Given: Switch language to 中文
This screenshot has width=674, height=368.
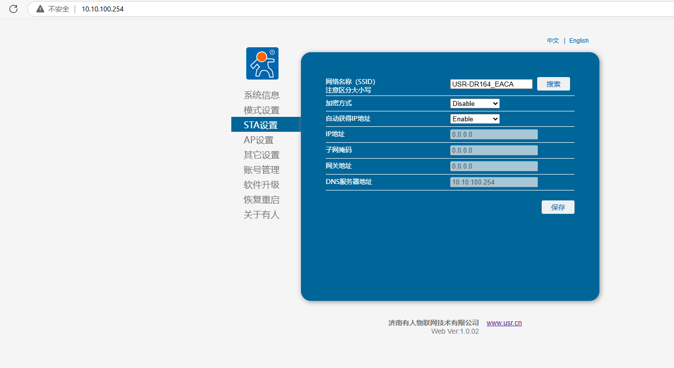Looking at the screenshot, I should click(553, 41).
